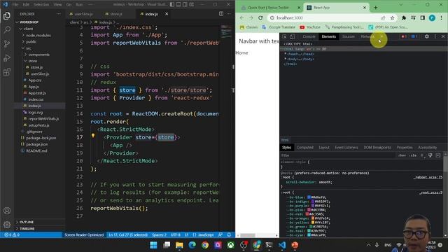
Task: Open Microsoft Edge from taskbar
Action: [x=192, y=245]
